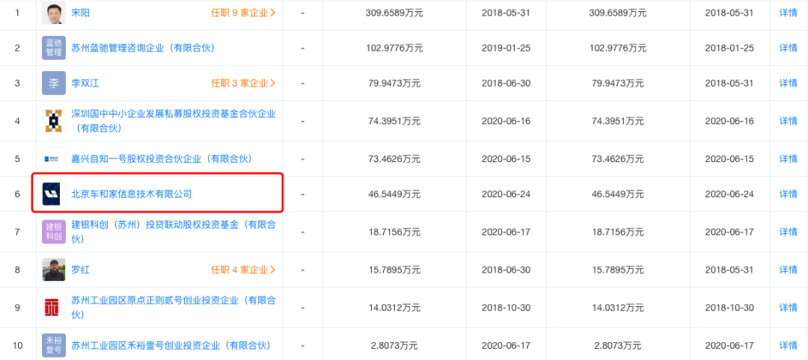Select the first 309.6589万元 amount cell

pos(394,13)
